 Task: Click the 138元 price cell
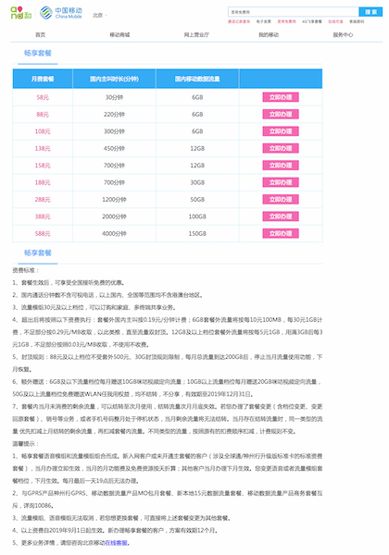(x=43, y=148)
